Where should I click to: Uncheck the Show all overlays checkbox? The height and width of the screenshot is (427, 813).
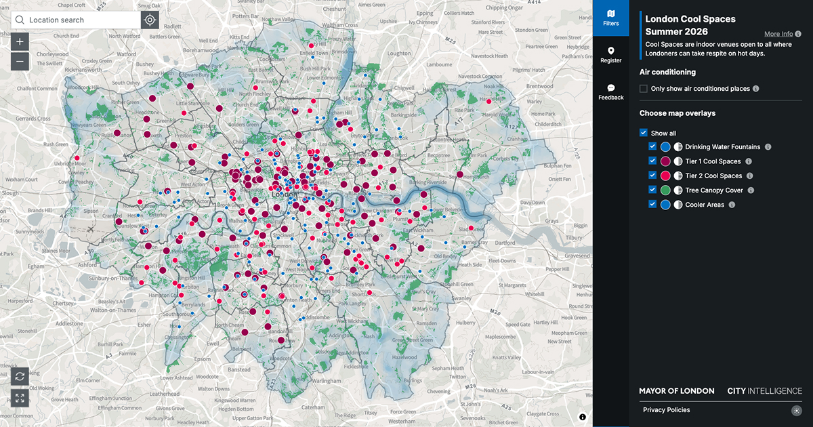point(644,133)
